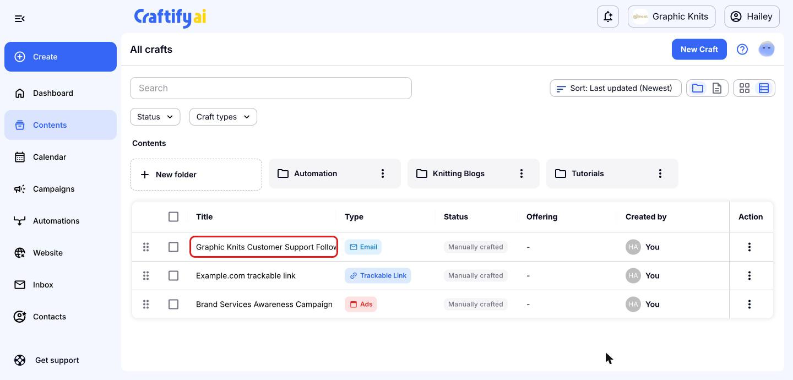This screenshot has height=380, width=793.
Task: Check the Graphic Knits Customer Support row checkbox
Action: coord(173,247)
